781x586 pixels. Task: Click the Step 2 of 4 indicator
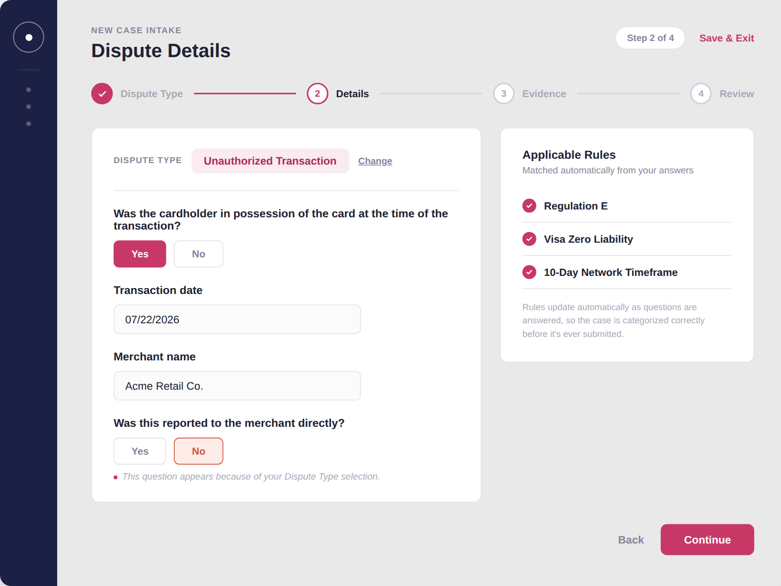650,38
